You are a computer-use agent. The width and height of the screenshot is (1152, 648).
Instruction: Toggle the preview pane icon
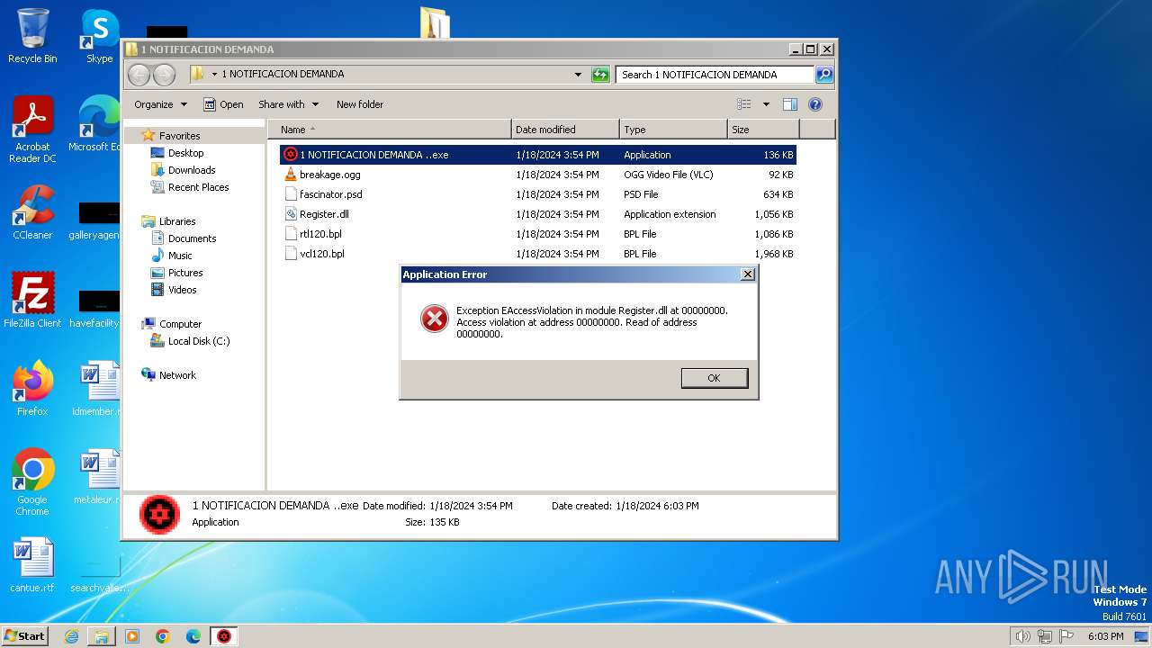[x=790, y=104]
